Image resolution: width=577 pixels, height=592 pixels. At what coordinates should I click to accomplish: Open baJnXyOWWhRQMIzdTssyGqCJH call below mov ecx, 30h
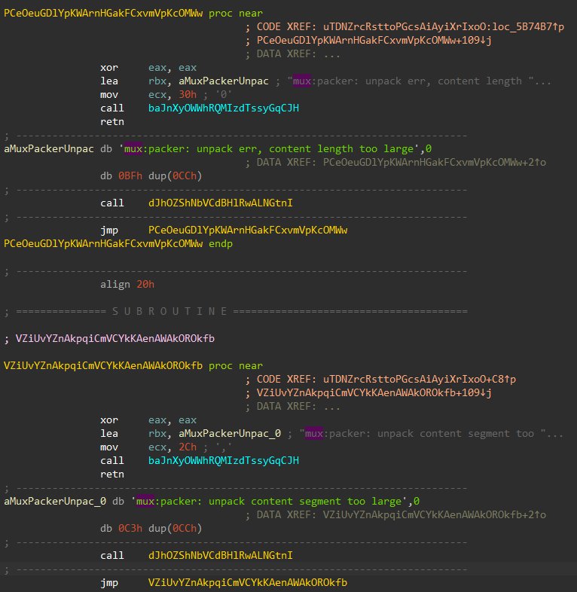click(224, 108)
